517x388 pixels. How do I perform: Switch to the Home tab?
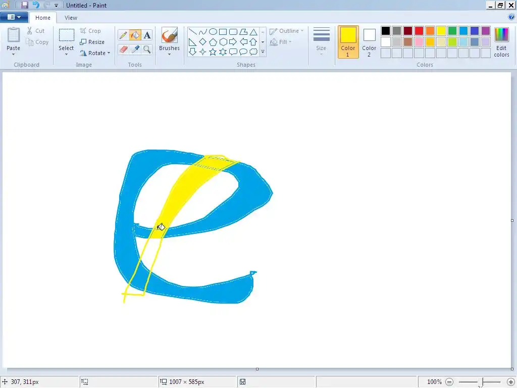43,18
